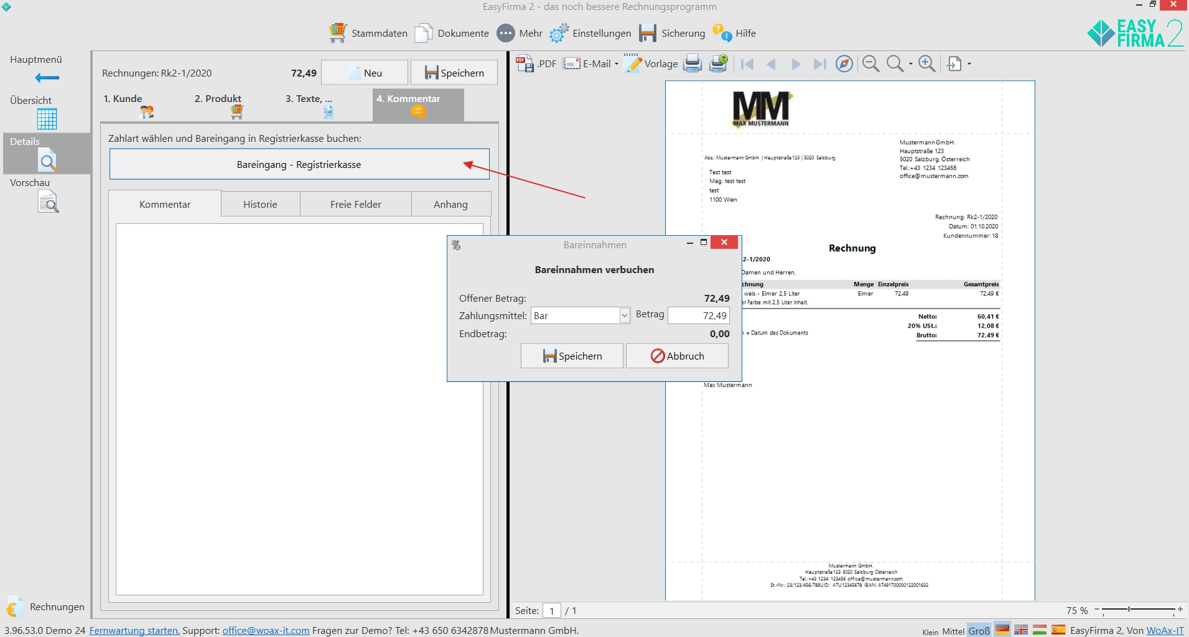1189x637 pixels.
Task: Create a new invoice with Neu
Action: pyautogui.click(x=365, y=73)
